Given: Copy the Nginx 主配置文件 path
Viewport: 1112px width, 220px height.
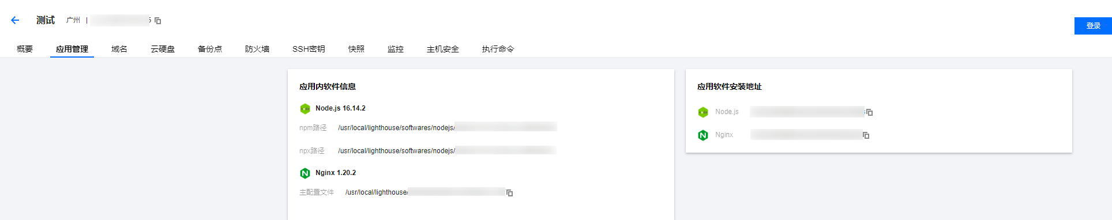Looking at the screenshot, I should [x=510, y=193].
